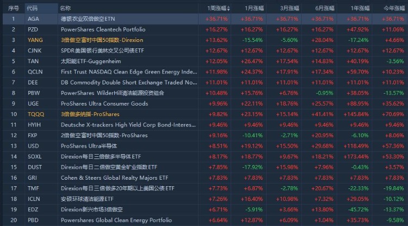Open PowerShares WilderHill清洁能源投资组合 name
408x226 pixels.
[x=113, y=93]
